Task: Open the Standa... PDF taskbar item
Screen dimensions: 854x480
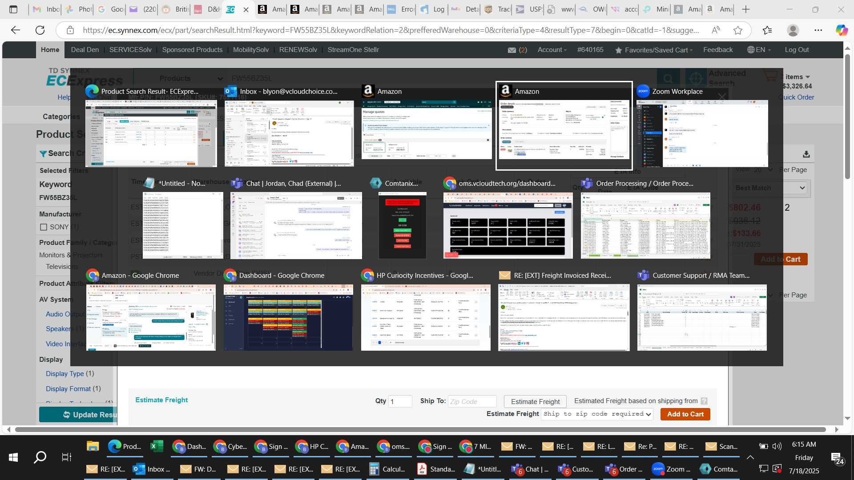Action: click(x=436, y=469)
